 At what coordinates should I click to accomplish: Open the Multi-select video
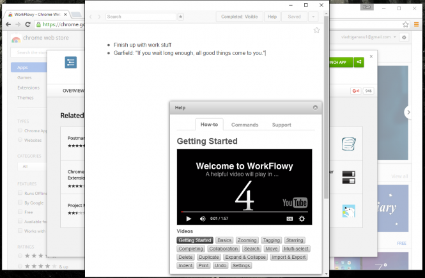296,249
